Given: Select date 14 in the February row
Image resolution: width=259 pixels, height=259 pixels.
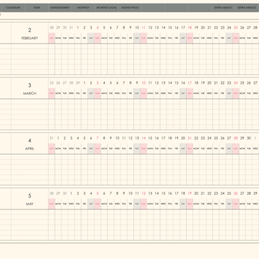Looking at the screenshot, I should (x=163, y=28).
